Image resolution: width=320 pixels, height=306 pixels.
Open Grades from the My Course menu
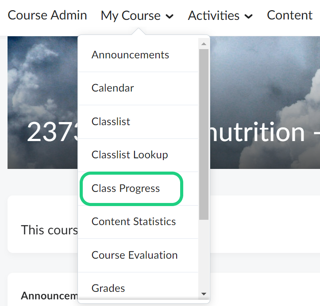[108, 288]
